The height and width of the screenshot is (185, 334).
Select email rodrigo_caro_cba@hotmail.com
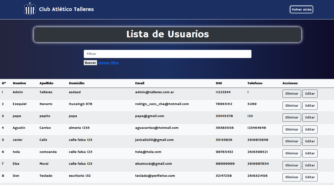tap(162, 104)
